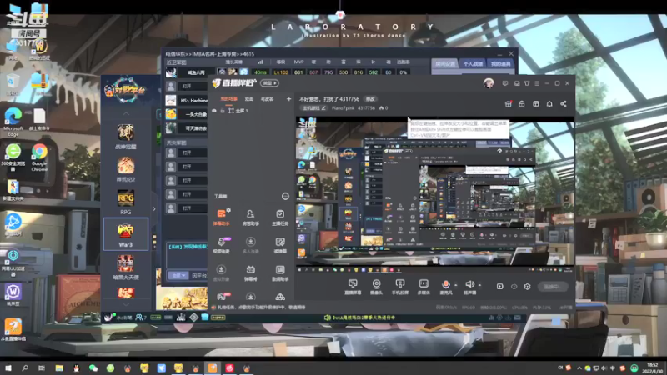Click the 主机游戏 category edit button
The width and height of the screenshot is (667, 375).
[313, 108]
